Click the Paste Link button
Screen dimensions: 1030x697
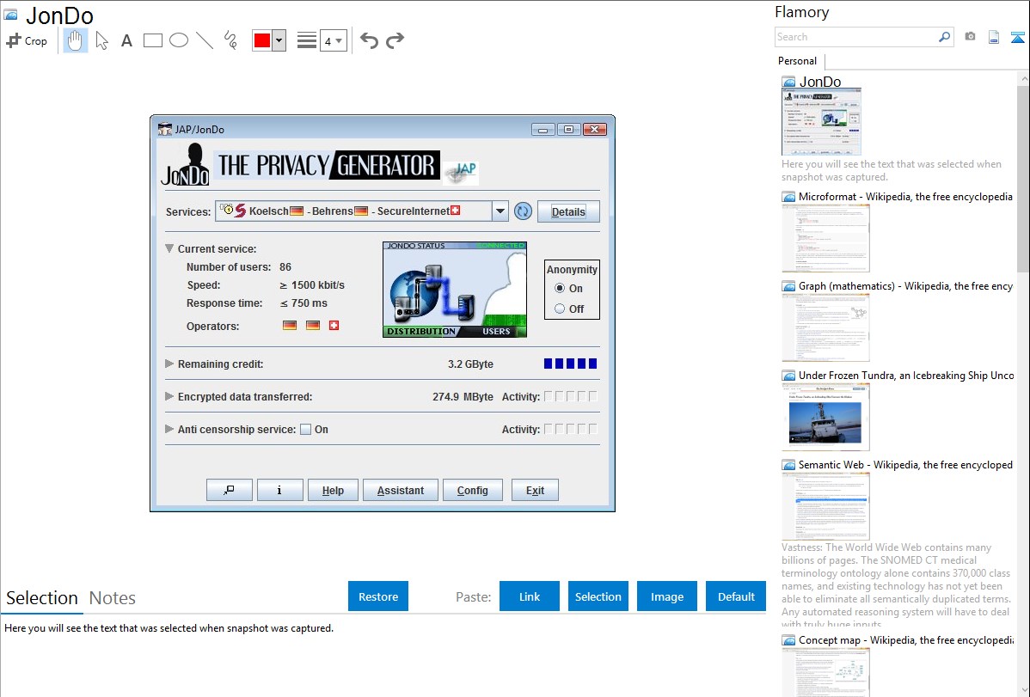pos(530,596)
